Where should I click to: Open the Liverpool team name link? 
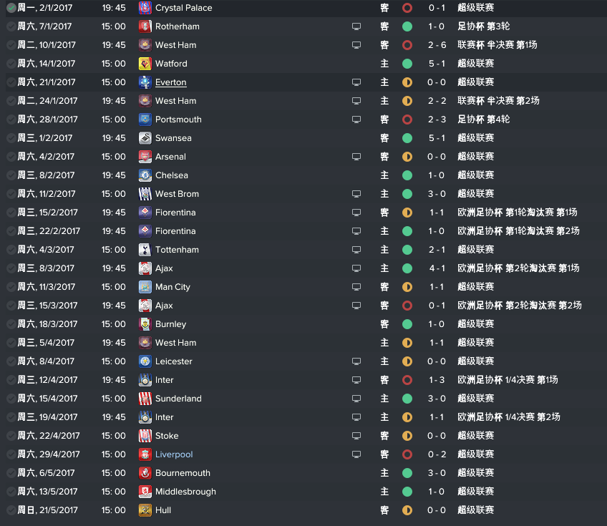174,454
